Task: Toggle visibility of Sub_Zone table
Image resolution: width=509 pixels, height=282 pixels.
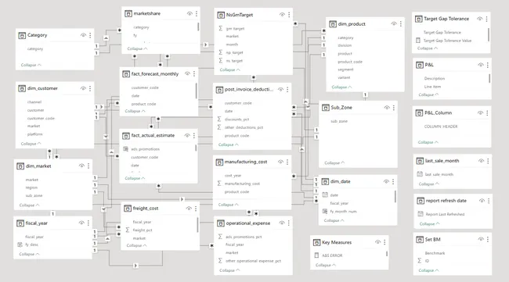Action: [x=387, y=108]
